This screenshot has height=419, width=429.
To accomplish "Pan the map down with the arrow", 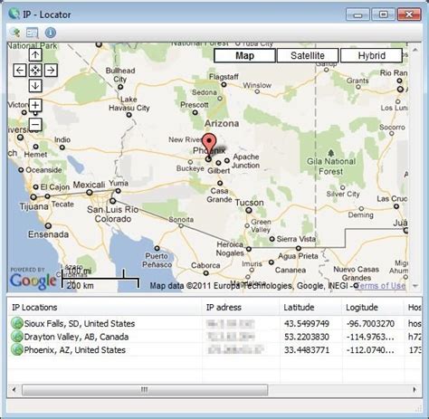I will [35, 86].
